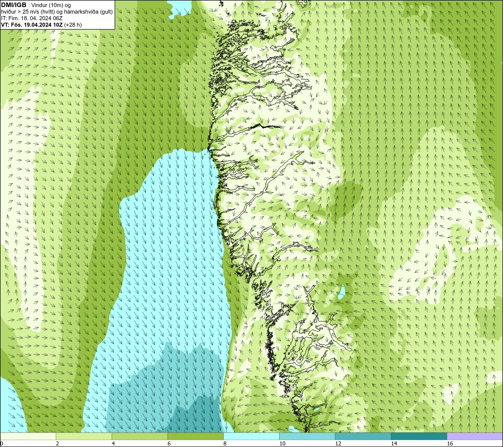Click the legend scale label '8'

click(x=225, y=444)
